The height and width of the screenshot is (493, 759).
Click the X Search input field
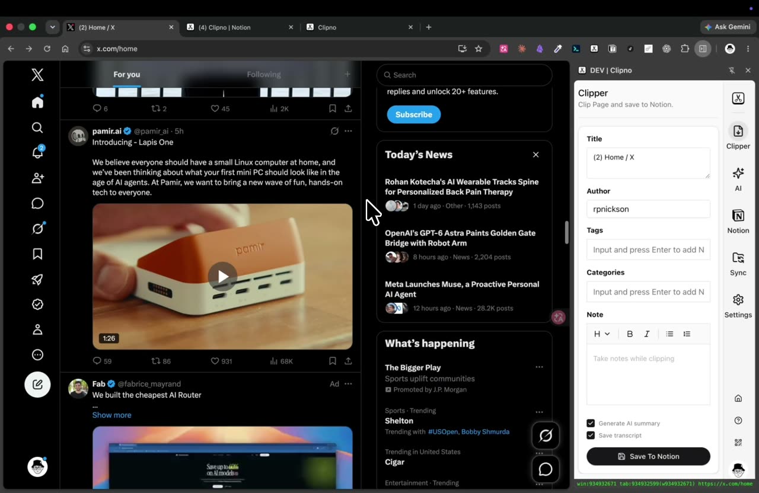(x=464, y=75)
